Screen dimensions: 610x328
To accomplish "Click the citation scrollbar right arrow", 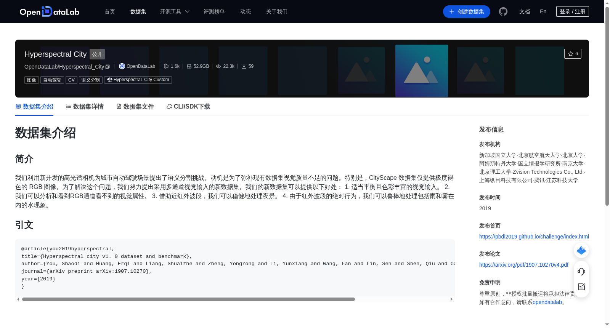I will (x=451, y=299).
